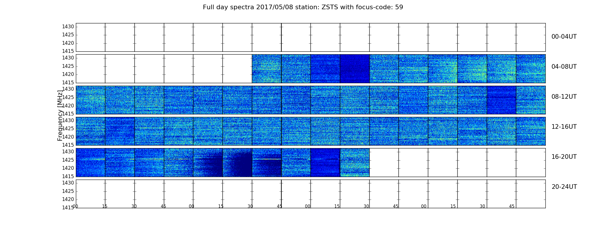This screenshot has height=231, width=606.
Task: Select the 1420 tick of the 16-20UT row
Action: [x=68, y=168]
